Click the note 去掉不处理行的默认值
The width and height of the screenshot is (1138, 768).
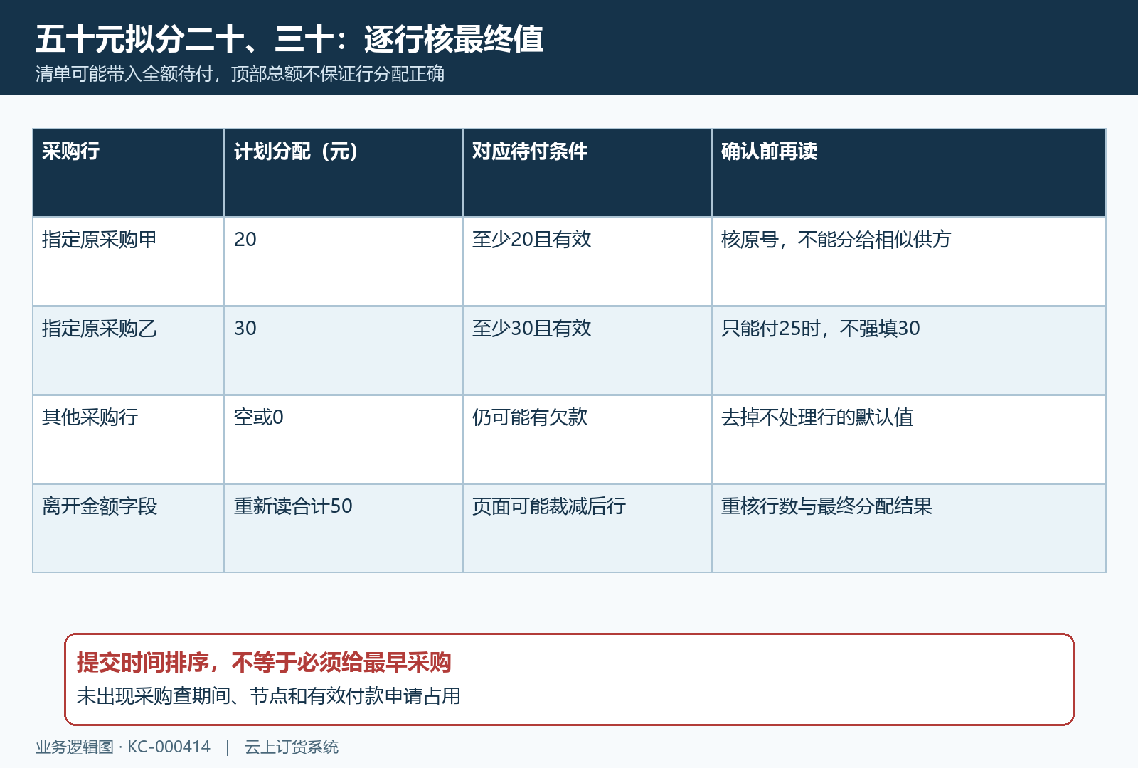(x=817, y=417)
